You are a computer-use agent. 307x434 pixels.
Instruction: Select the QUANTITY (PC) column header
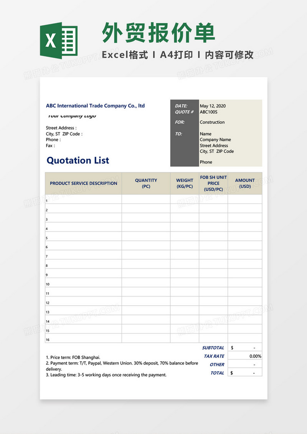point(146,183)
